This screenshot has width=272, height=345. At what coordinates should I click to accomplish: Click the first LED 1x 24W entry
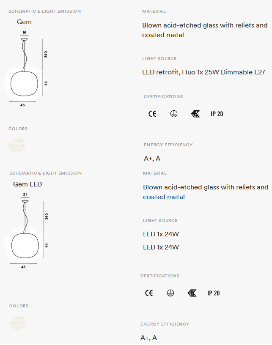coord(161,234)
